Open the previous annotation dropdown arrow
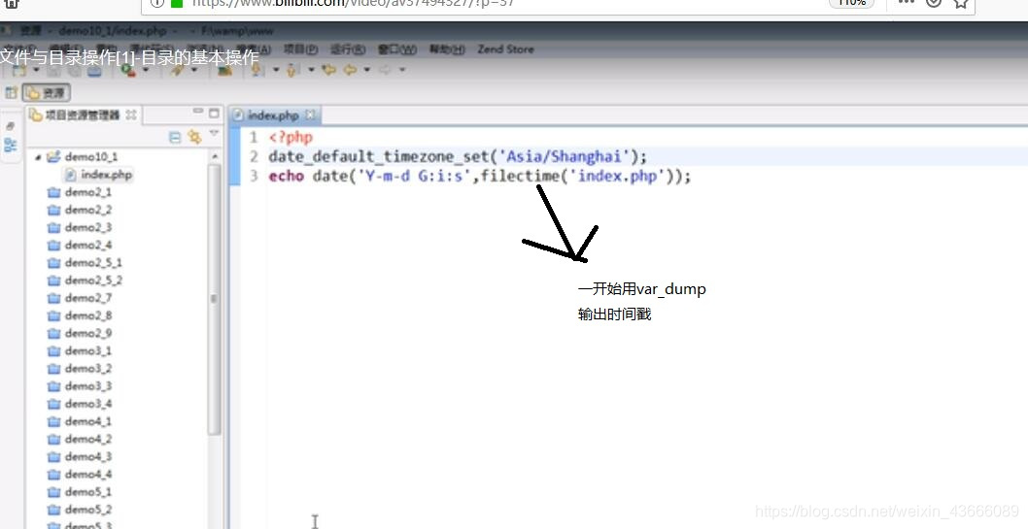 (x=311, y=69)
